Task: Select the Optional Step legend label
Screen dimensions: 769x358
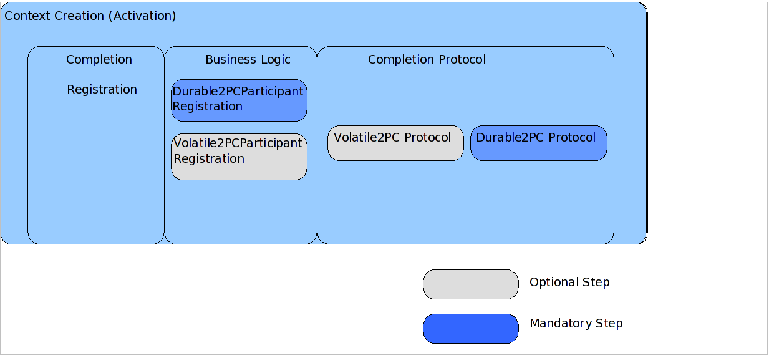Action: tap(569, 283)
